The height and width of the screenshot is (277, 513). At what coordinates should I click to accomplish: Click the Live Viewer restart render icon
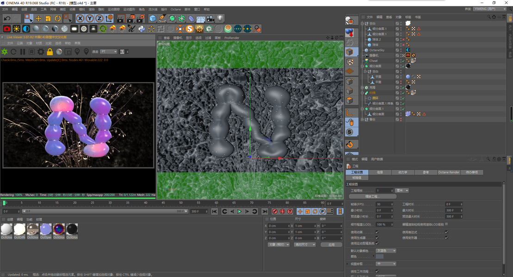point(13,52)
